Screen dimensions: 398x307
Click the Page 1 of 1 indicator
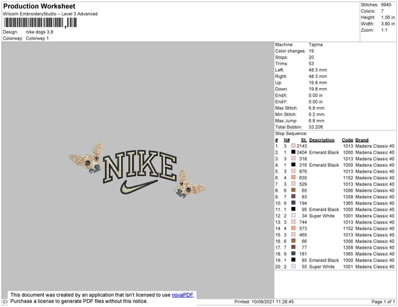tap(383, 302)
